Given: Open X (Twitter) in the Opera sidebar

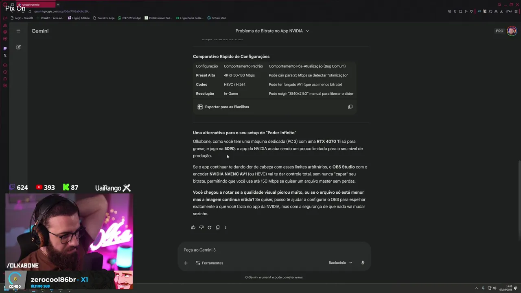Looking at the screenshot, I should [5, 55].
